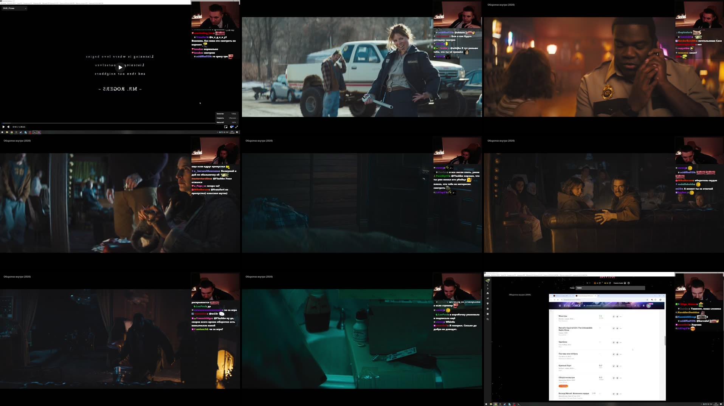Open the Kinopoisk hamburger menu

coord(560,306)
